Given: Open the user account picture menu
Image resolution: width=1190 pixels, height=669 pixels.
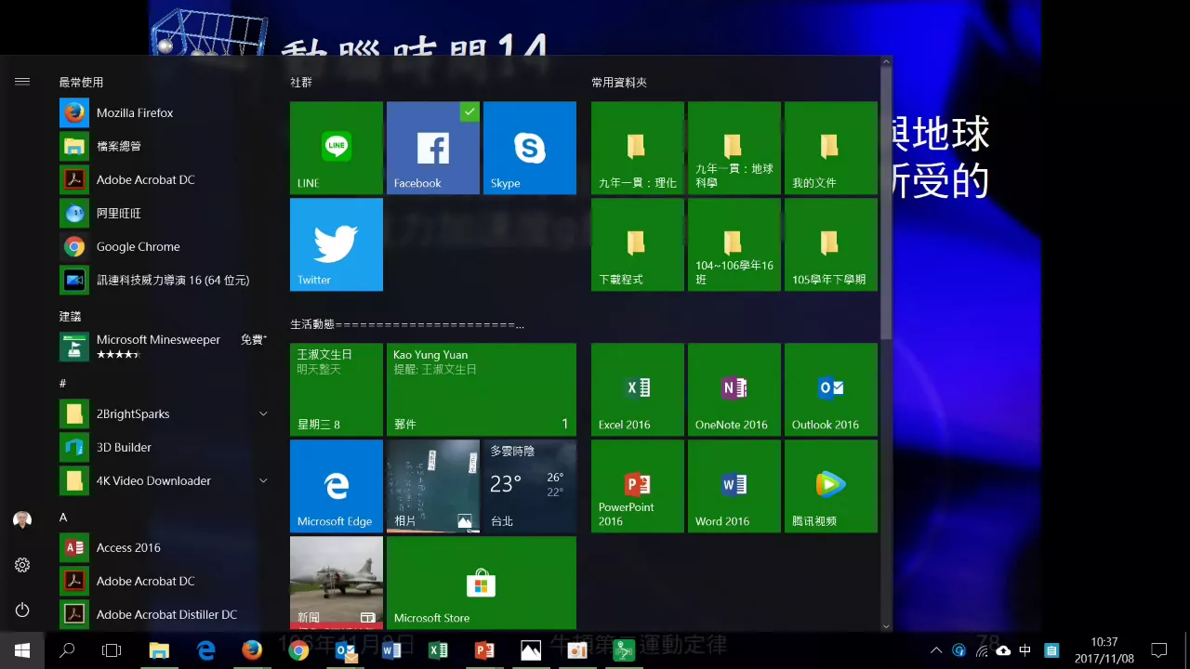Looking at the screenshot, I should [22, 519].
